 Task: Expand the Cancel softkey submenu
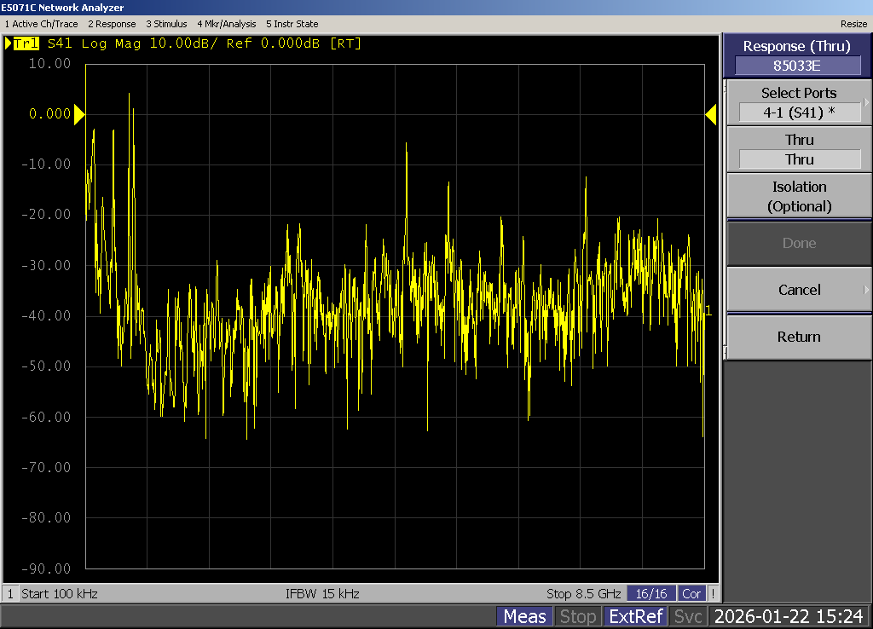(x=798, y=290)
